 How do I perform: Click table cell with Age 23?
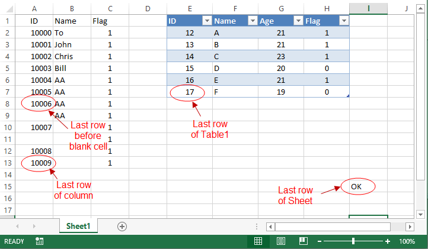(x=281, y=56)
